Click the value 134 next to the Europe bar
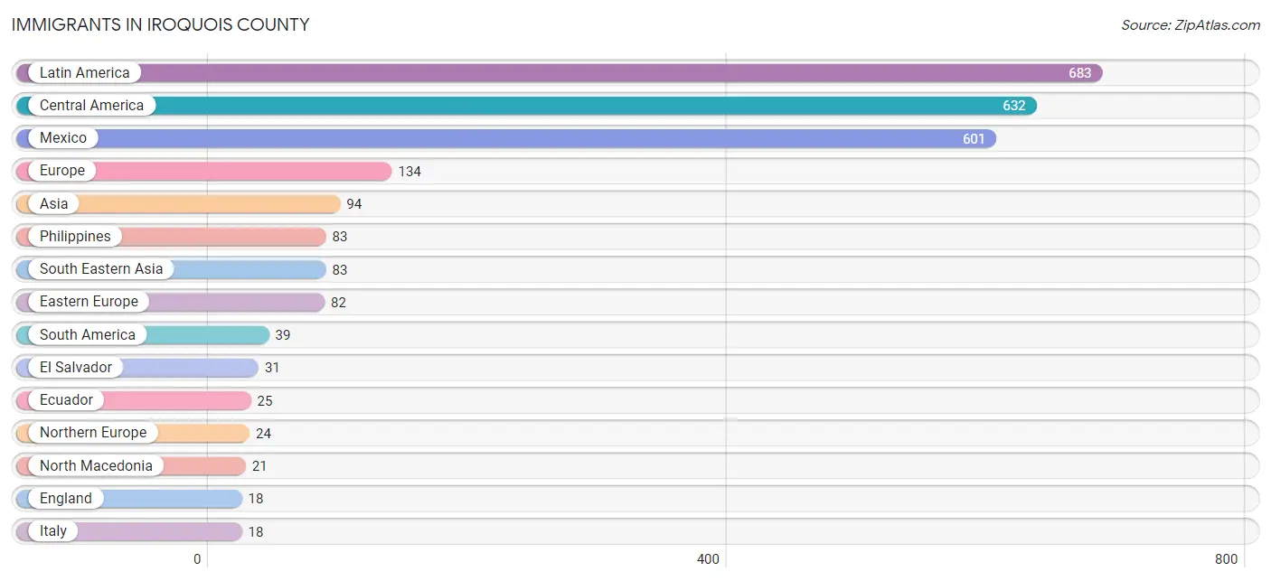 tap(410, 172)
